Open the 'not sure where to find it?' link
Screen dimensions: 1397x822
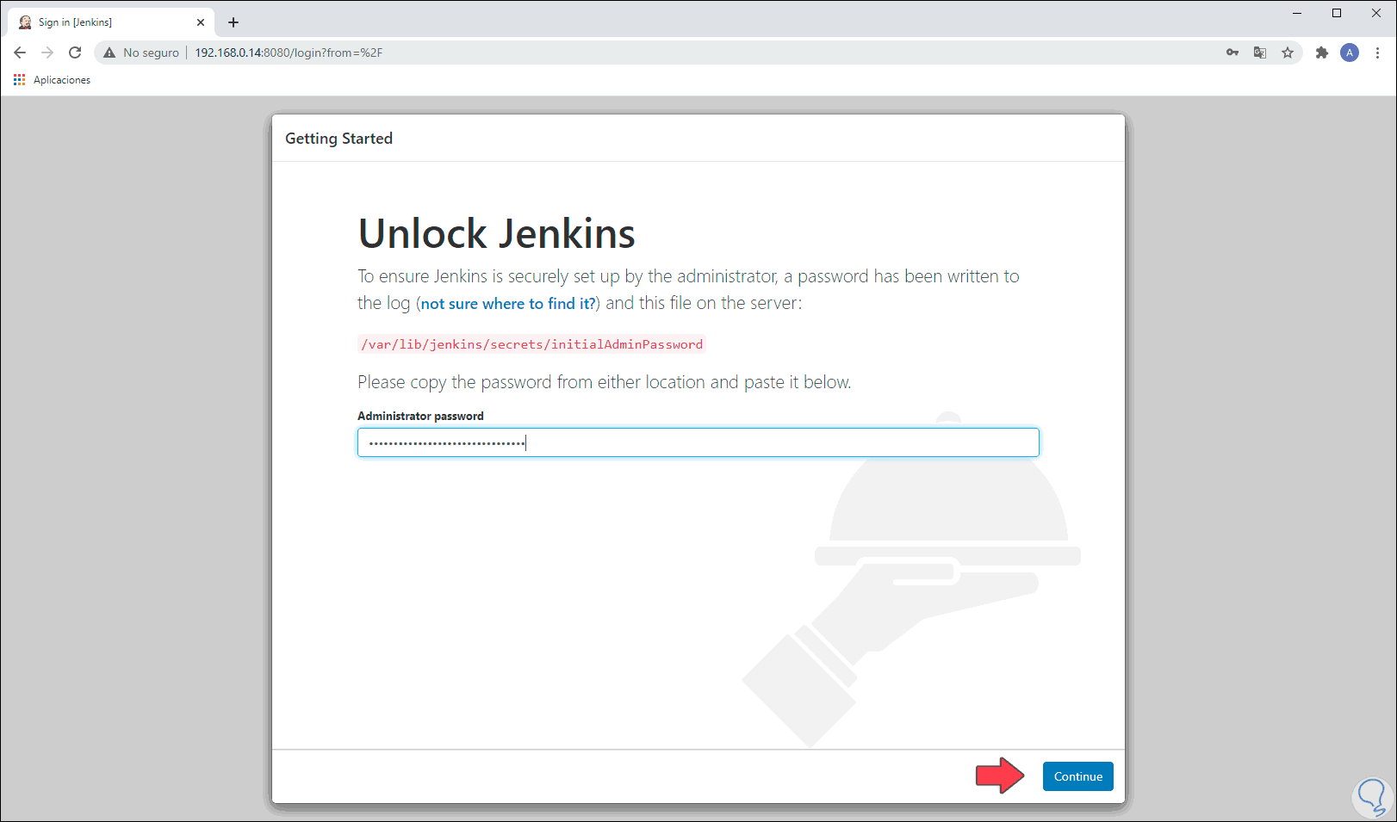pyautogui.click(x=508, y=303)
